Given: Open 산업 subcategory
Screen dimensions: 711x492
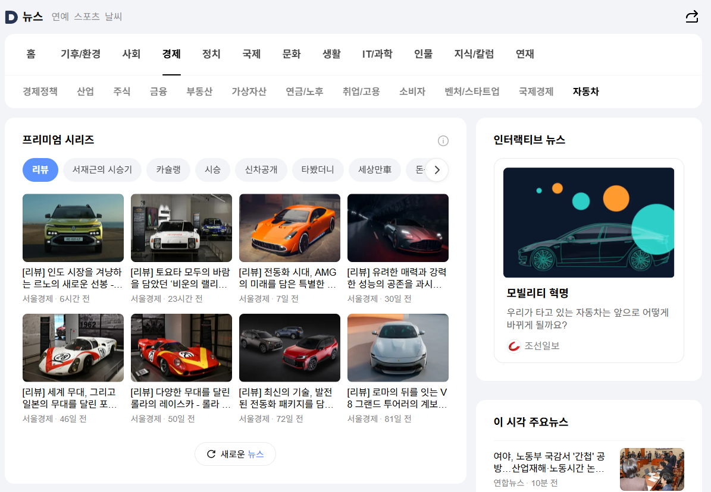Looking at the screenshot, I should click(x=85, y=92).
